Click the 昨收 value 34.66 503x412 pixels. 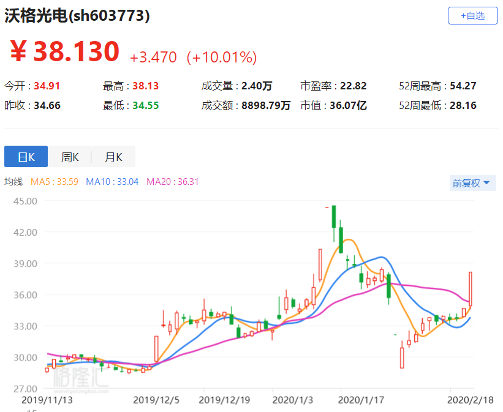(47, 105)
